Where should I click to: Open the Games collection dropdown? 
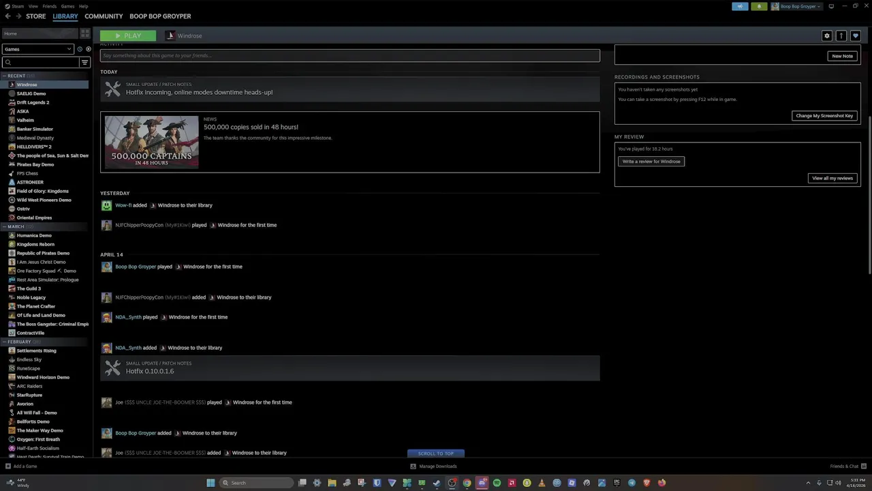37,49
